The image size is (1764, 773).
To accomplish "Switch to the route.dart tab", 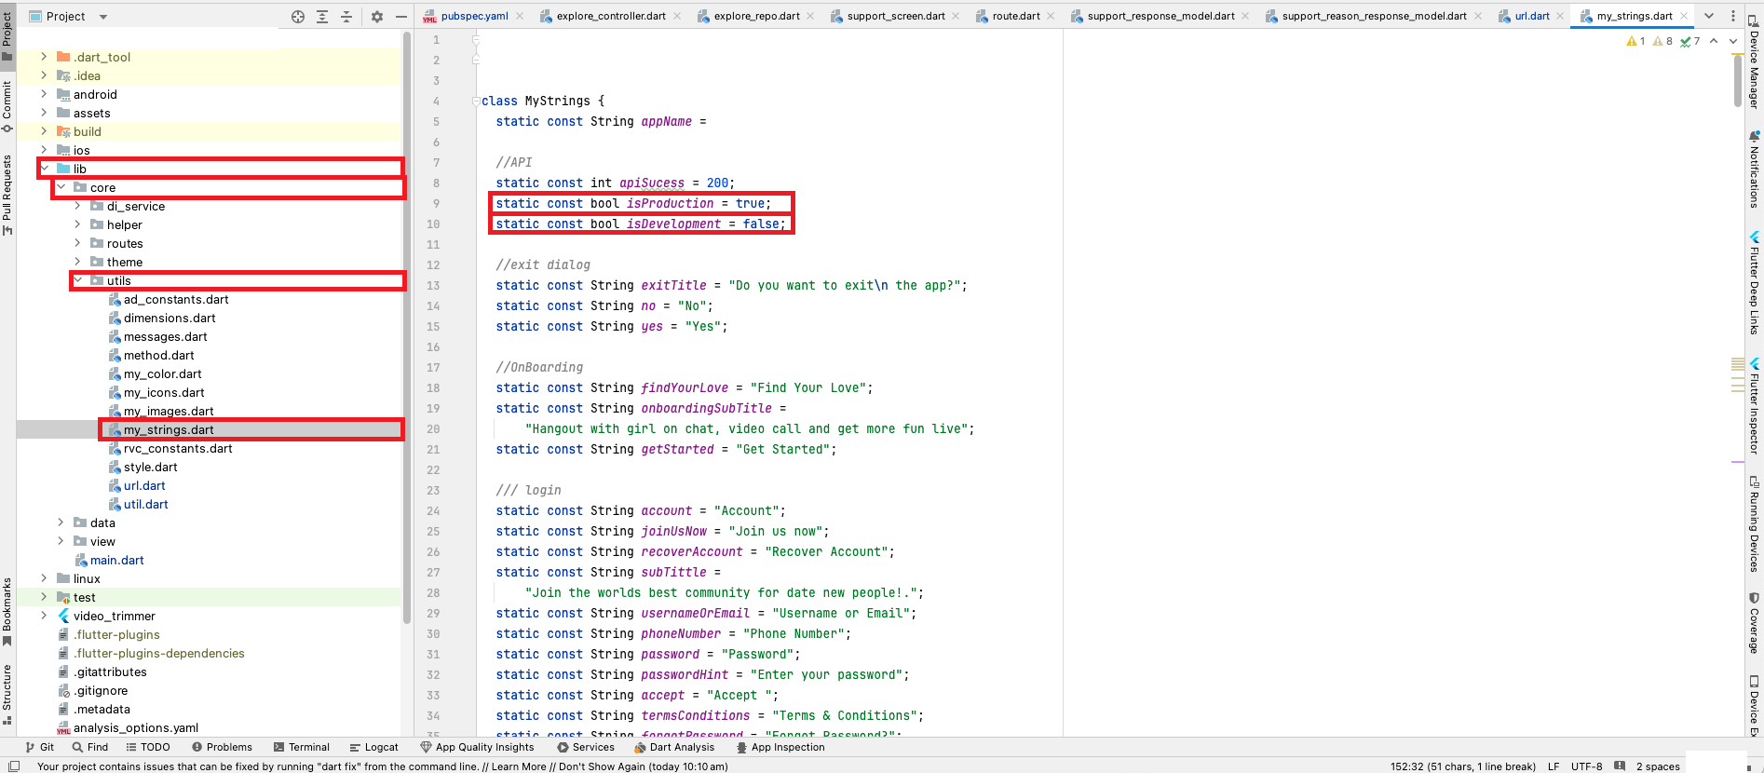I will [x=1015, y=16].
